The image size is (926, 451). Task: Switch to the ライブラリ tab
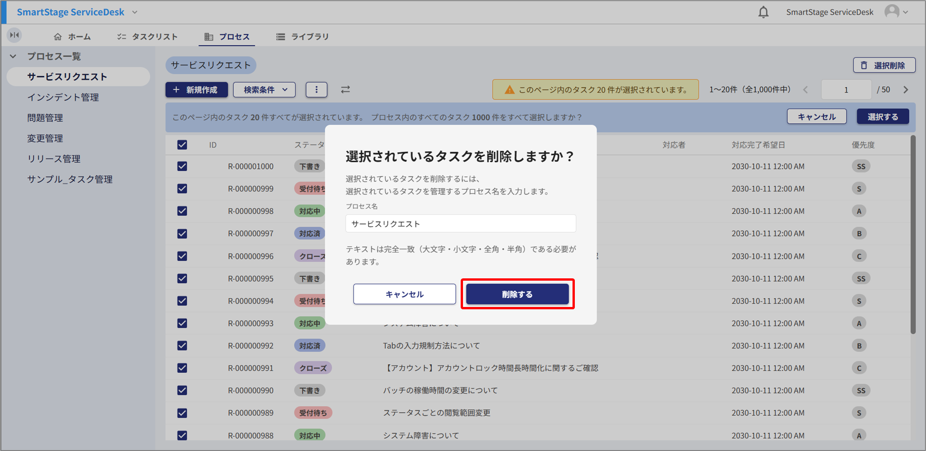(303, 36)
